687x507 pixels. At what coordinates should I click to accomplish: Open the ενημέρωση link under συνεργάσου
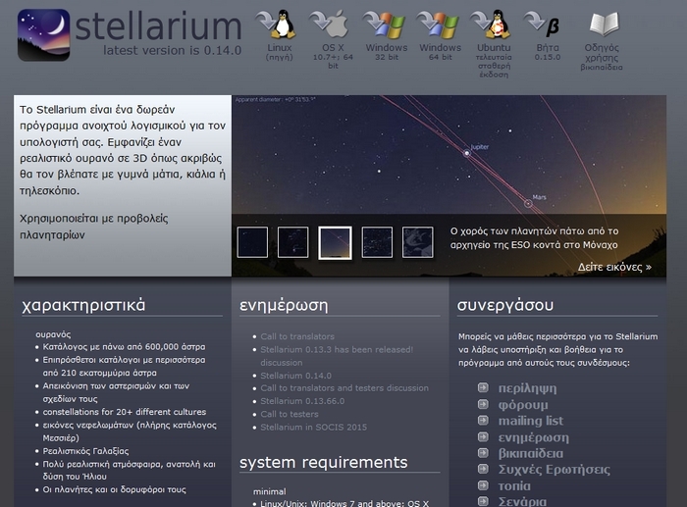534,437
